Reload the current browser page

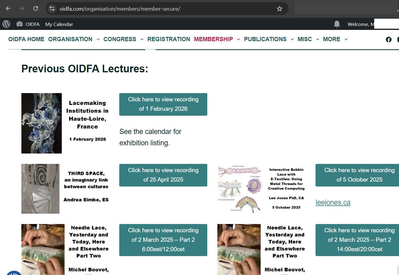tap(35, 9)
